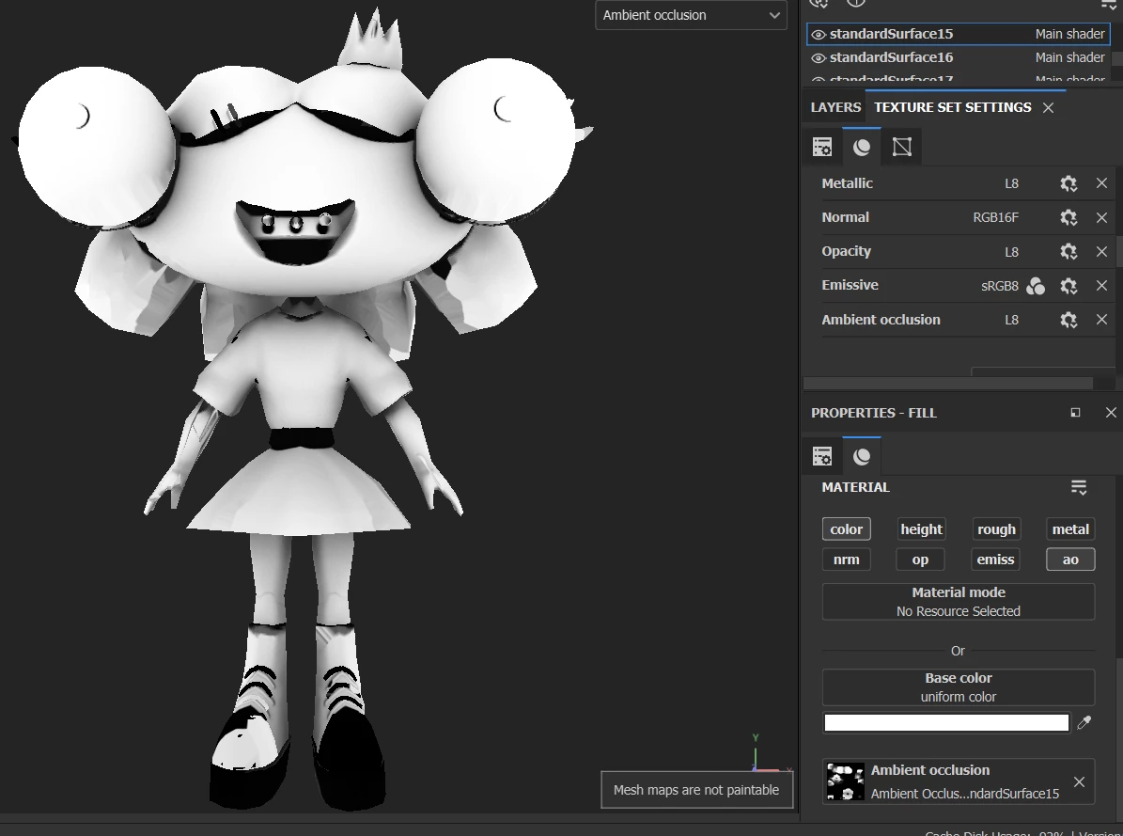Click Material mode No Resource Selected button
Image resolution: width=1123 pixels, height=836 pixels.
(x=959, y=602)
